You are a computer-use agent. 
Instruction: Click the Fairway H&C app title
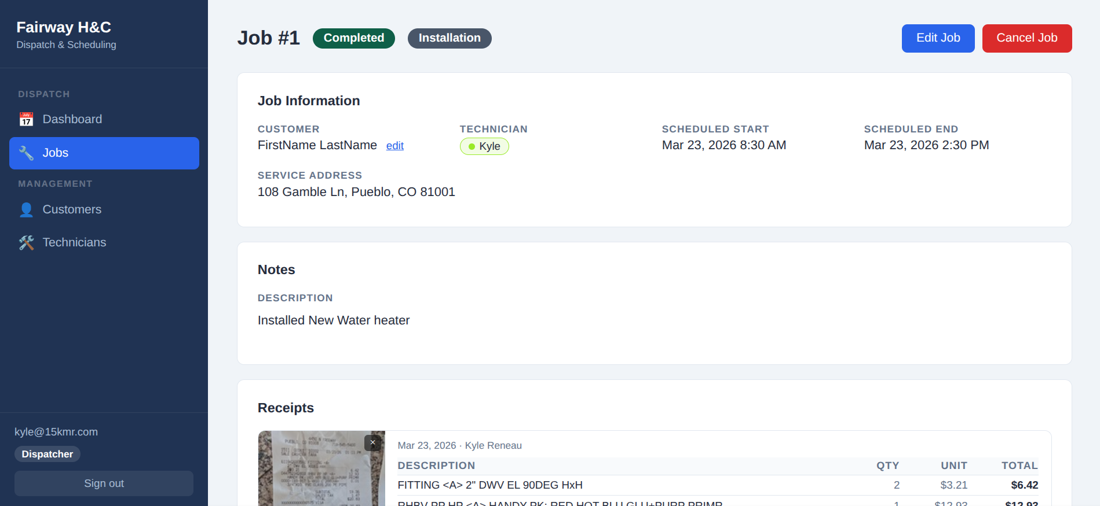(x=64, y=27)
